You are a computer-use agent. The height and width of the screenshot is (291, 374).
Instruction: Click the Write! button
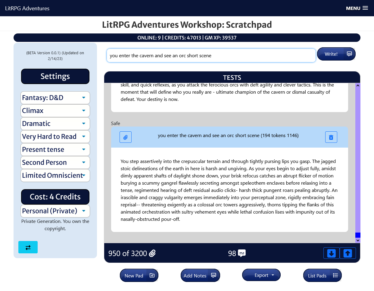(336, 54)
